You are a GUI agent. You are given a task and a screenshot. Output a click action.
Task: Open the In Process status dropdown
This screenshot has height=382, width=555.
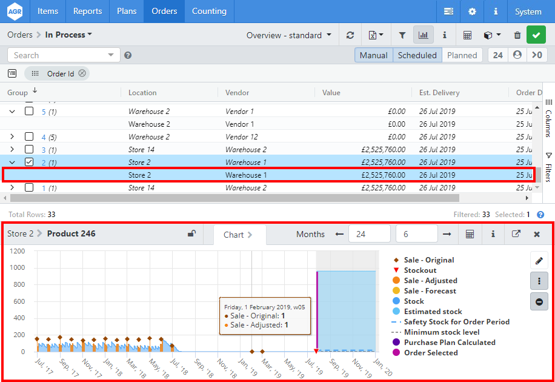coord(68,35)
